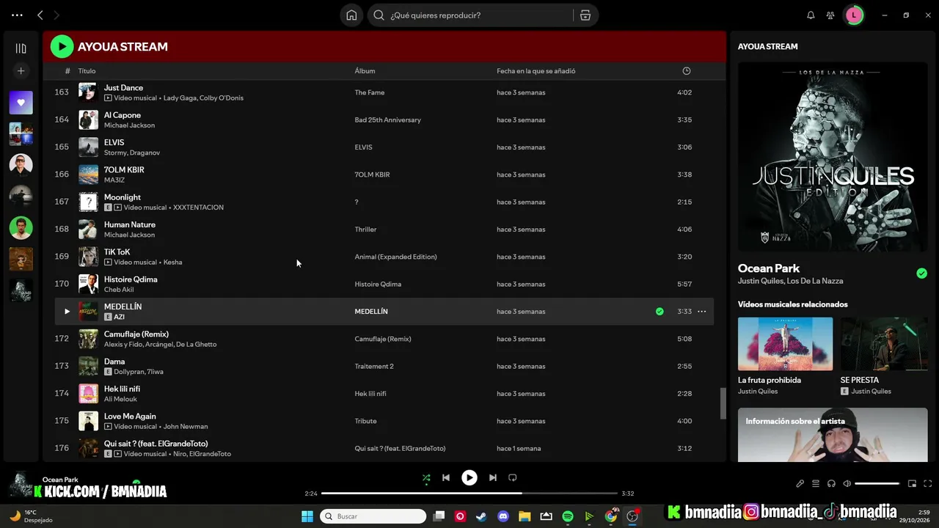Navigate back with the left arrow
This screenshot has height=528, width=939.
pos(40,15)
